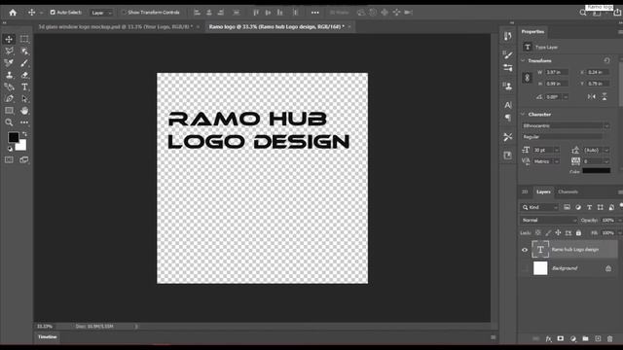Select the Lasso tool
The image size is (623, 350).
(x=9, y=51)
